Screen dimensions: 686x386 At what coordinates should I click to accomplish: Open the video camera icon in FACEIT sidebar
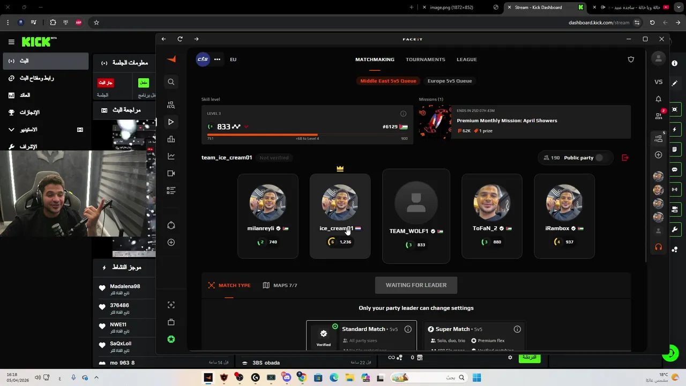pos(171,173)
